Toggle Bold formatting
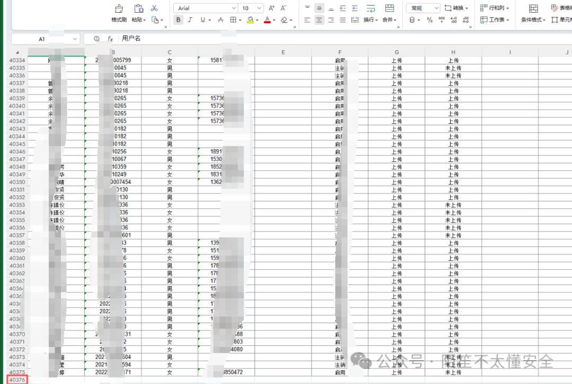This screenshot has width=572, height=384. tap(178, 20)
